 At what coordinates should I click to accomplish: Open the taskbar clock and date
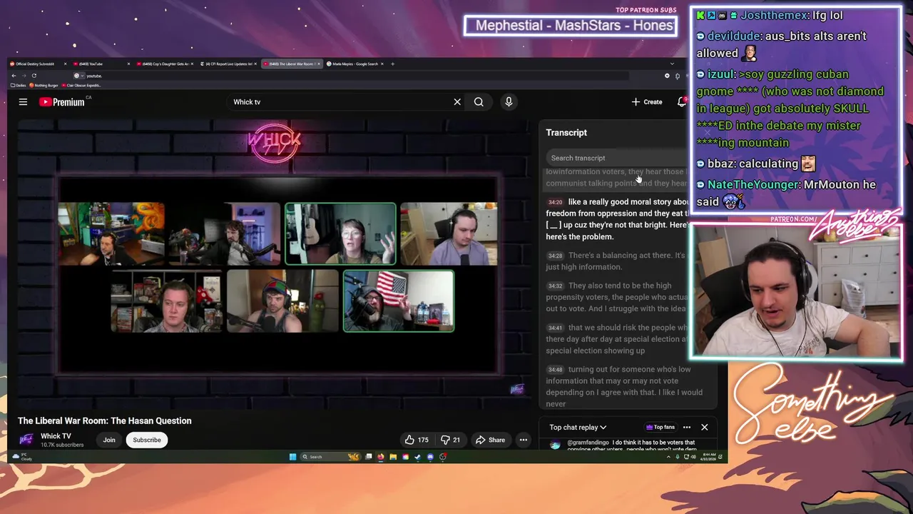pos(709,457)
